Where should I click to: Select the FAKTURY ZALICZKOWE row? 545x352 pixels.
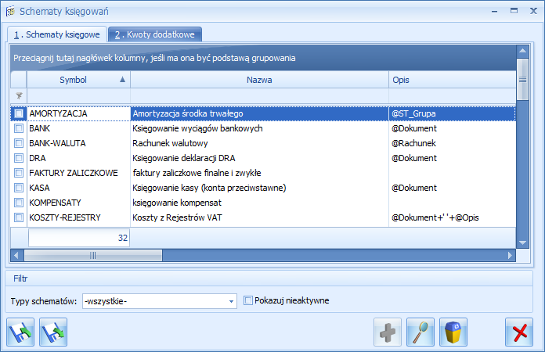258,173
